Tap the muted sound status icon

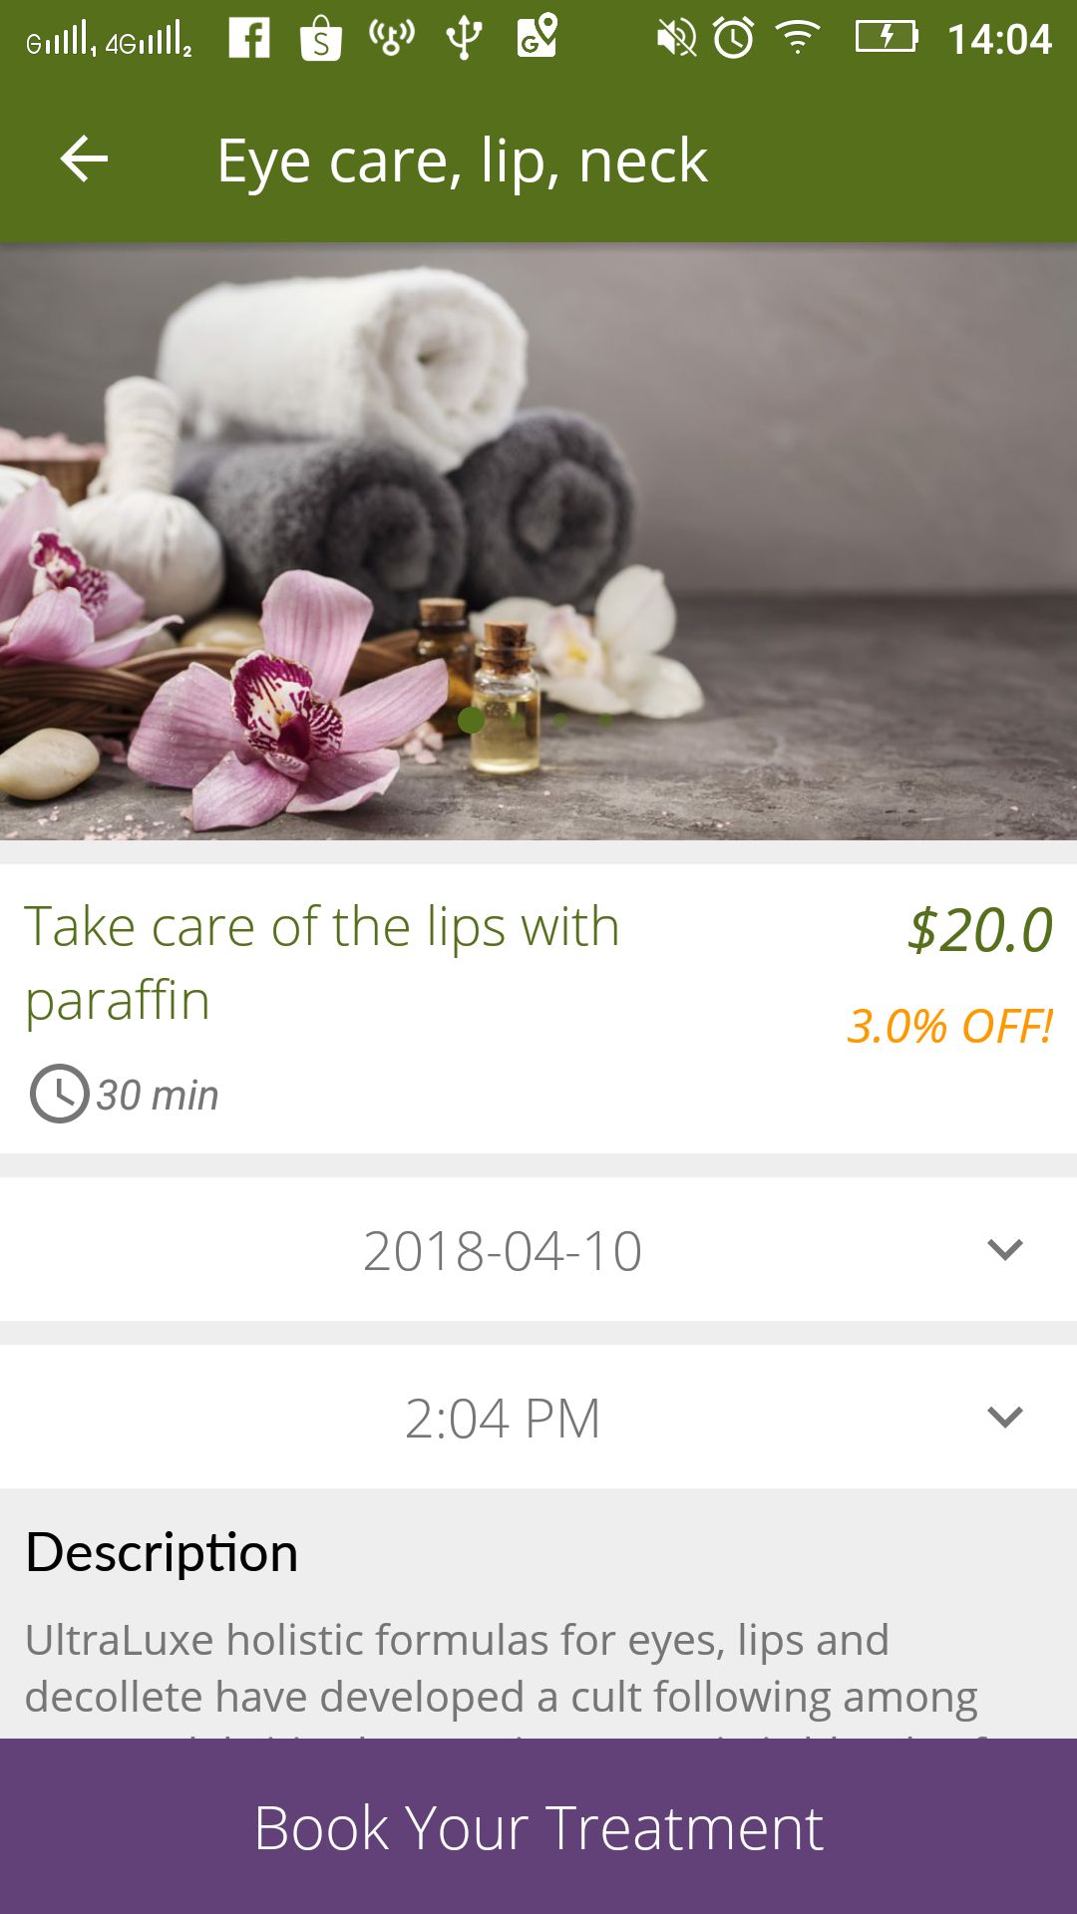676,39
